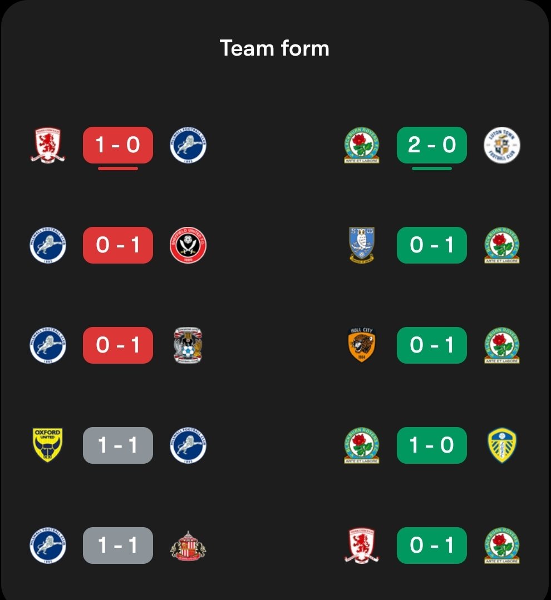Screen dimensions: 551x600
Task: Select the Leeds United crest
Action: pos(502,445)
